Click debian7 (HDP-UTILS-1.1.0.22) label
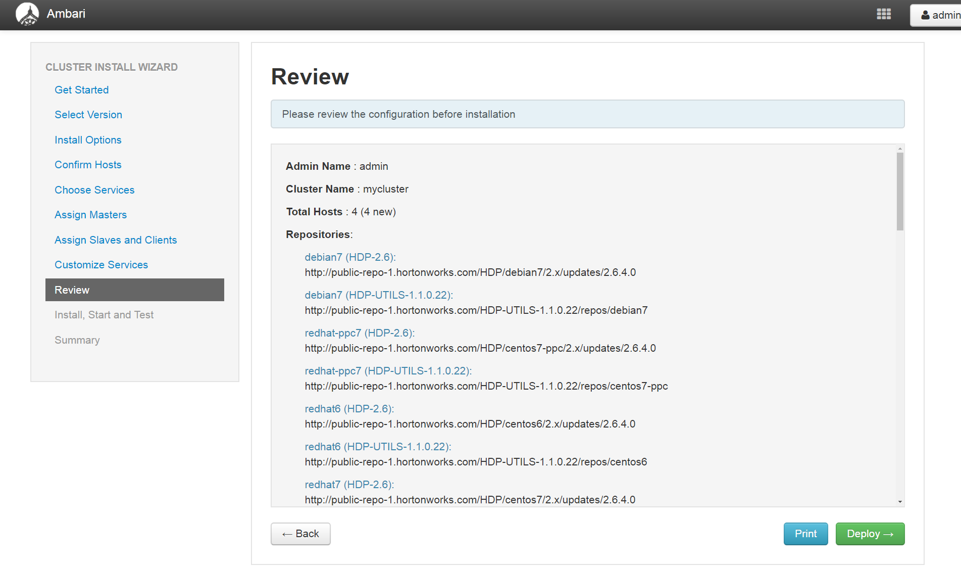The height and width of the screenshot is (567, 961). click(x=379, y=295)
